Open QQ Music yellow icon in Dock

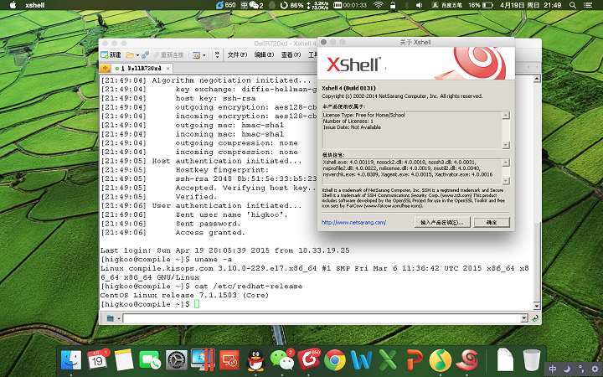coord(441,360)
